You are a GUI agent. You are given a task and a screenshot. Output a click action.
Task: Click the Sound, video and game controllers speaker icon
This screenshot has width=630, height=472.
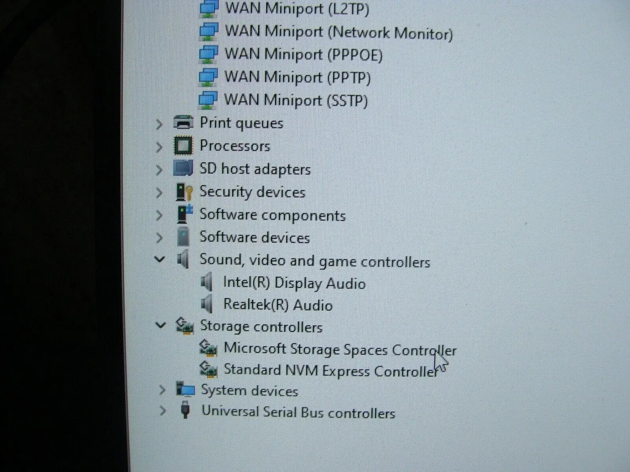[183, 260]
